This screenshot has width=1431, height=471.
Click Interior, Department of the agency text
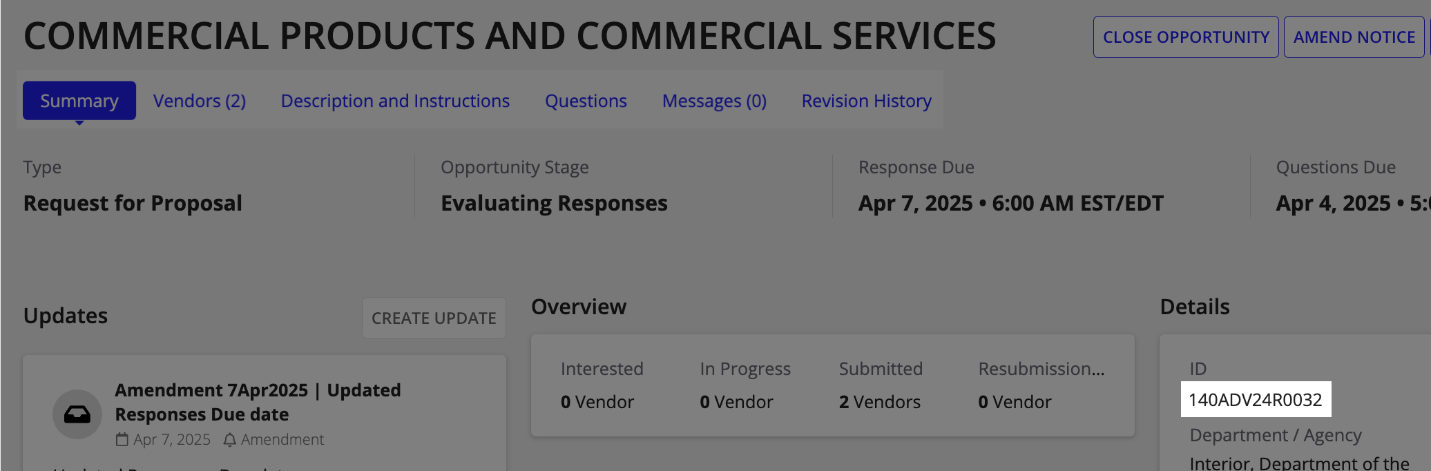1299,463
